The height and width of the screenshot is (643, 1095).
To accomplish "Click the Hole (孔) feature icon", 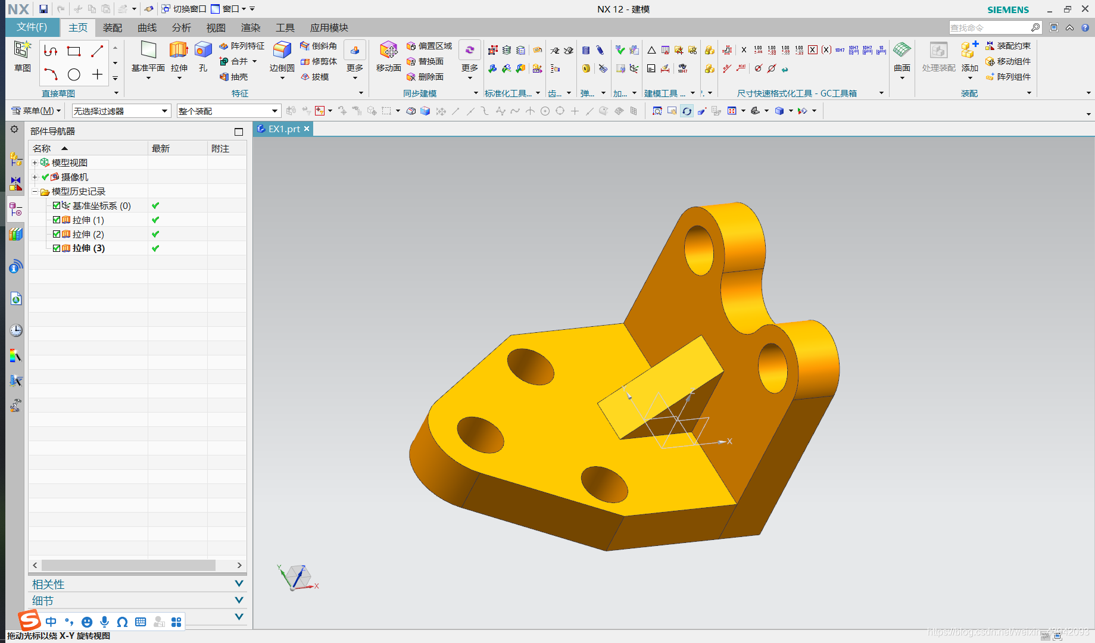I will click(x=203, y=57).
